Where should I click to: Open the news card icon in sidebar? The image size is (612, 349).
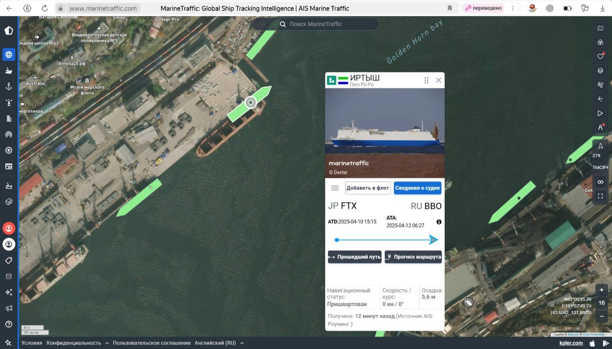tap(8, 166)
